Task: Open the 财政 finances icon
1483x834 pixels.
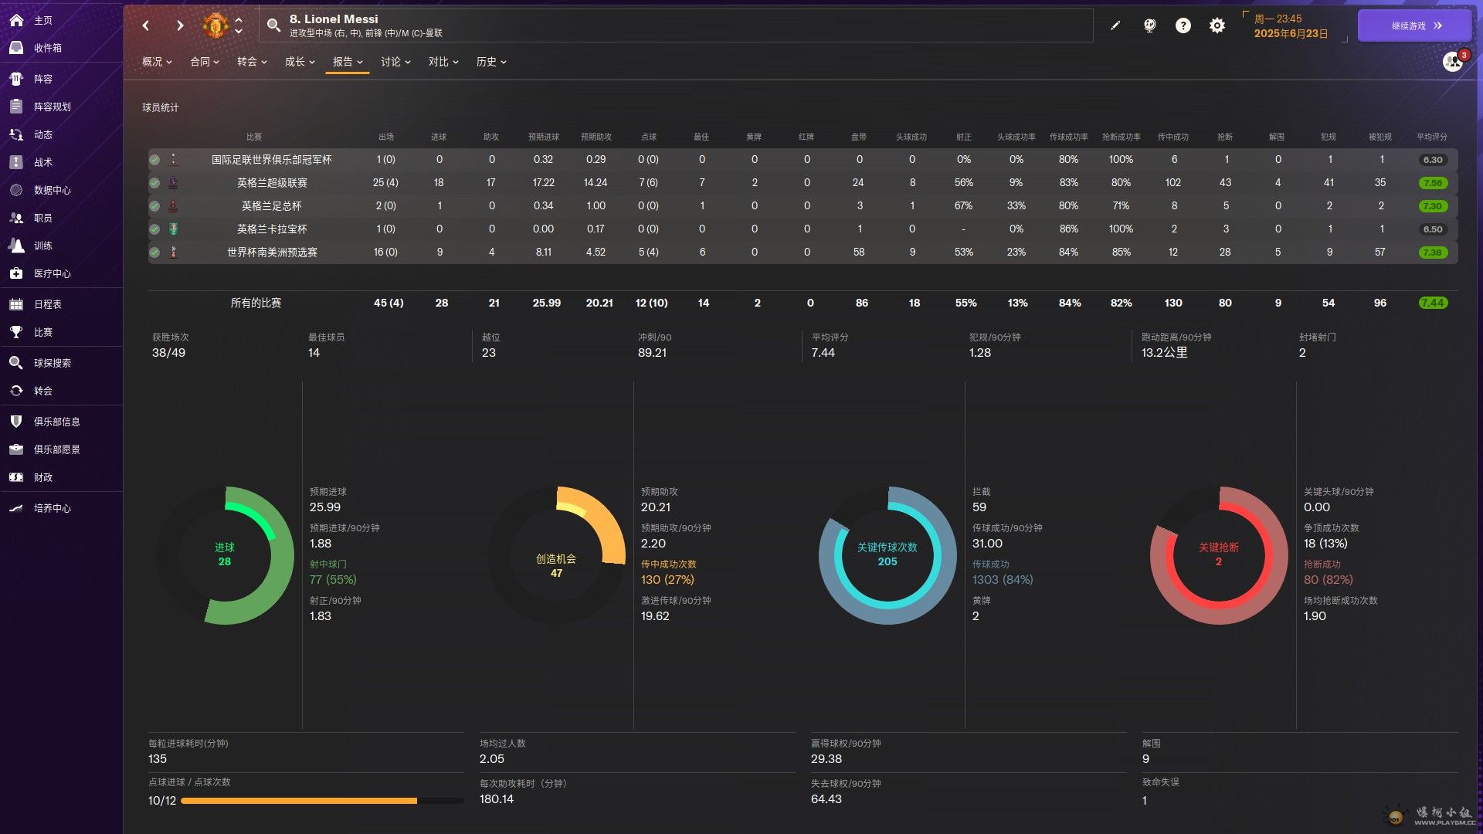Action: click(16, 477)
